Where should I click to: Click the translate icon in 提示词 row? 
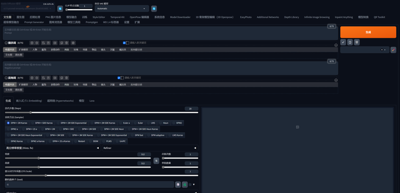55,43
